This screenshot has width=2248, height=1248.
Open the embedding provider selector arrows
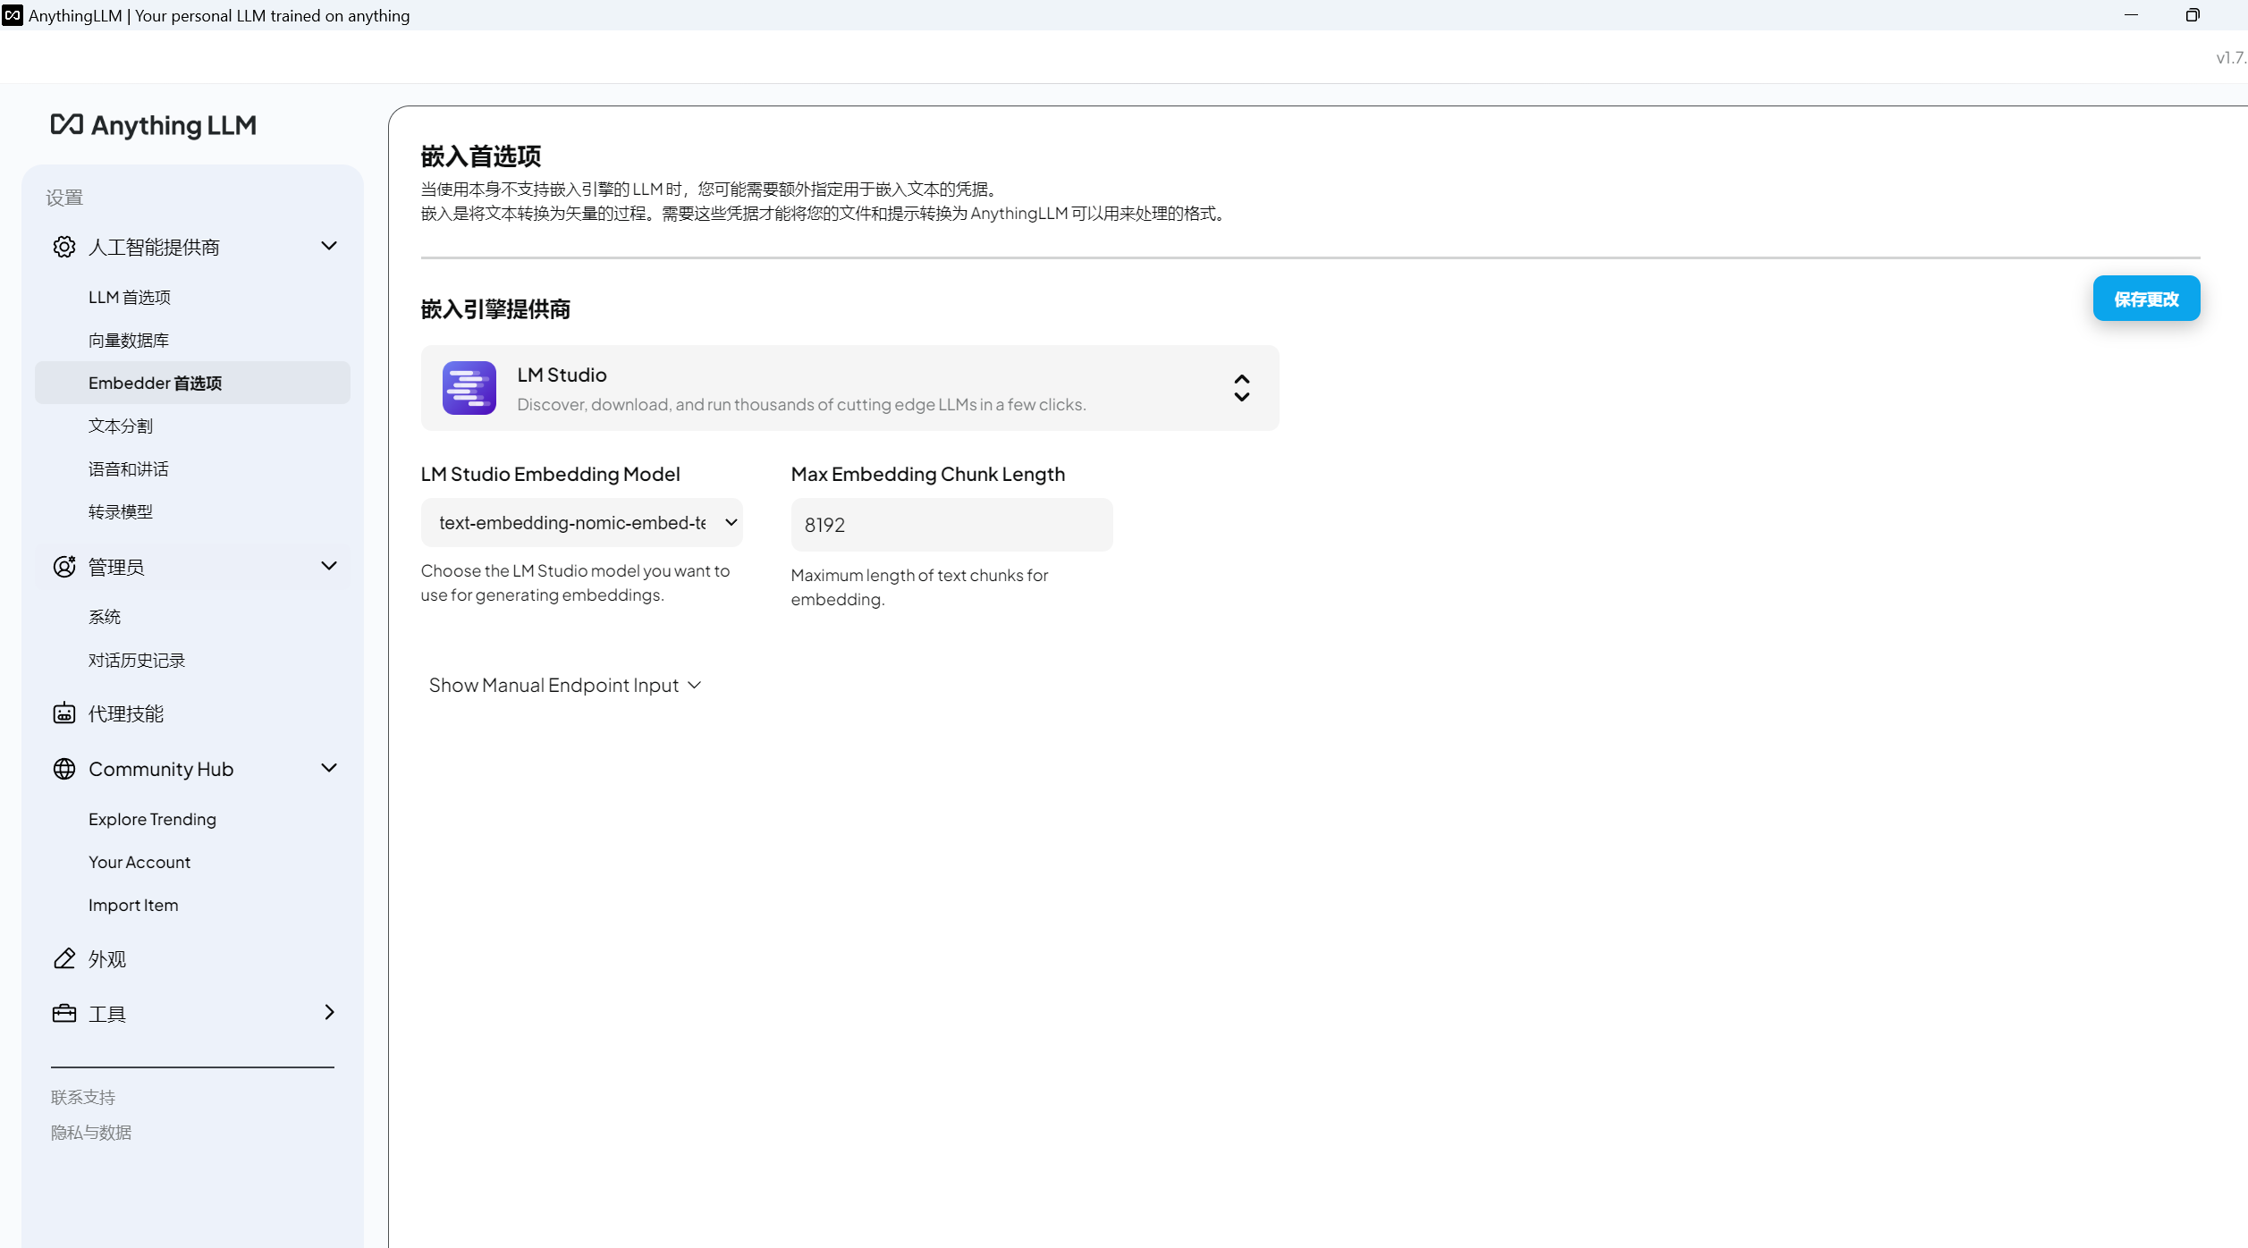click(x=1242, y=388)
